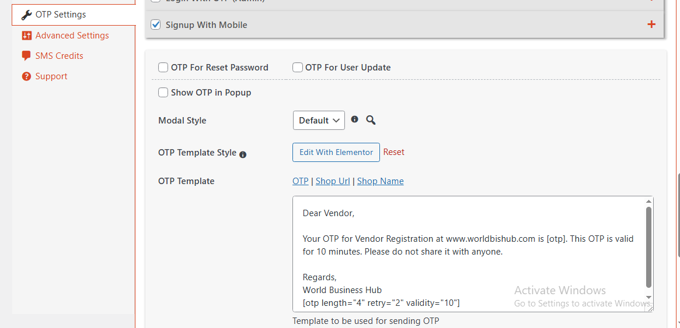Click the SMS Credits chat bubble icon

26,56
